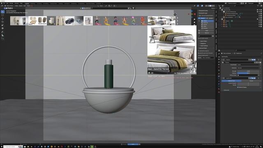Image resolution: width=263 pixels, height=148 pixels.
Task: Expand the Categories panel
Action: click(203, 44)
